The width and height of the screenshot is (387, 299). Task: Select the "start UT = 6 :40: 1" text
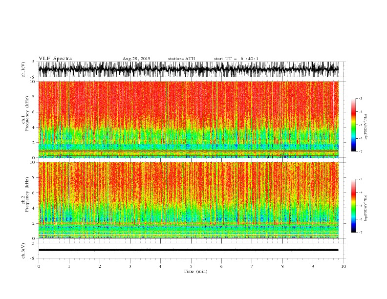(x=236, y=59)
